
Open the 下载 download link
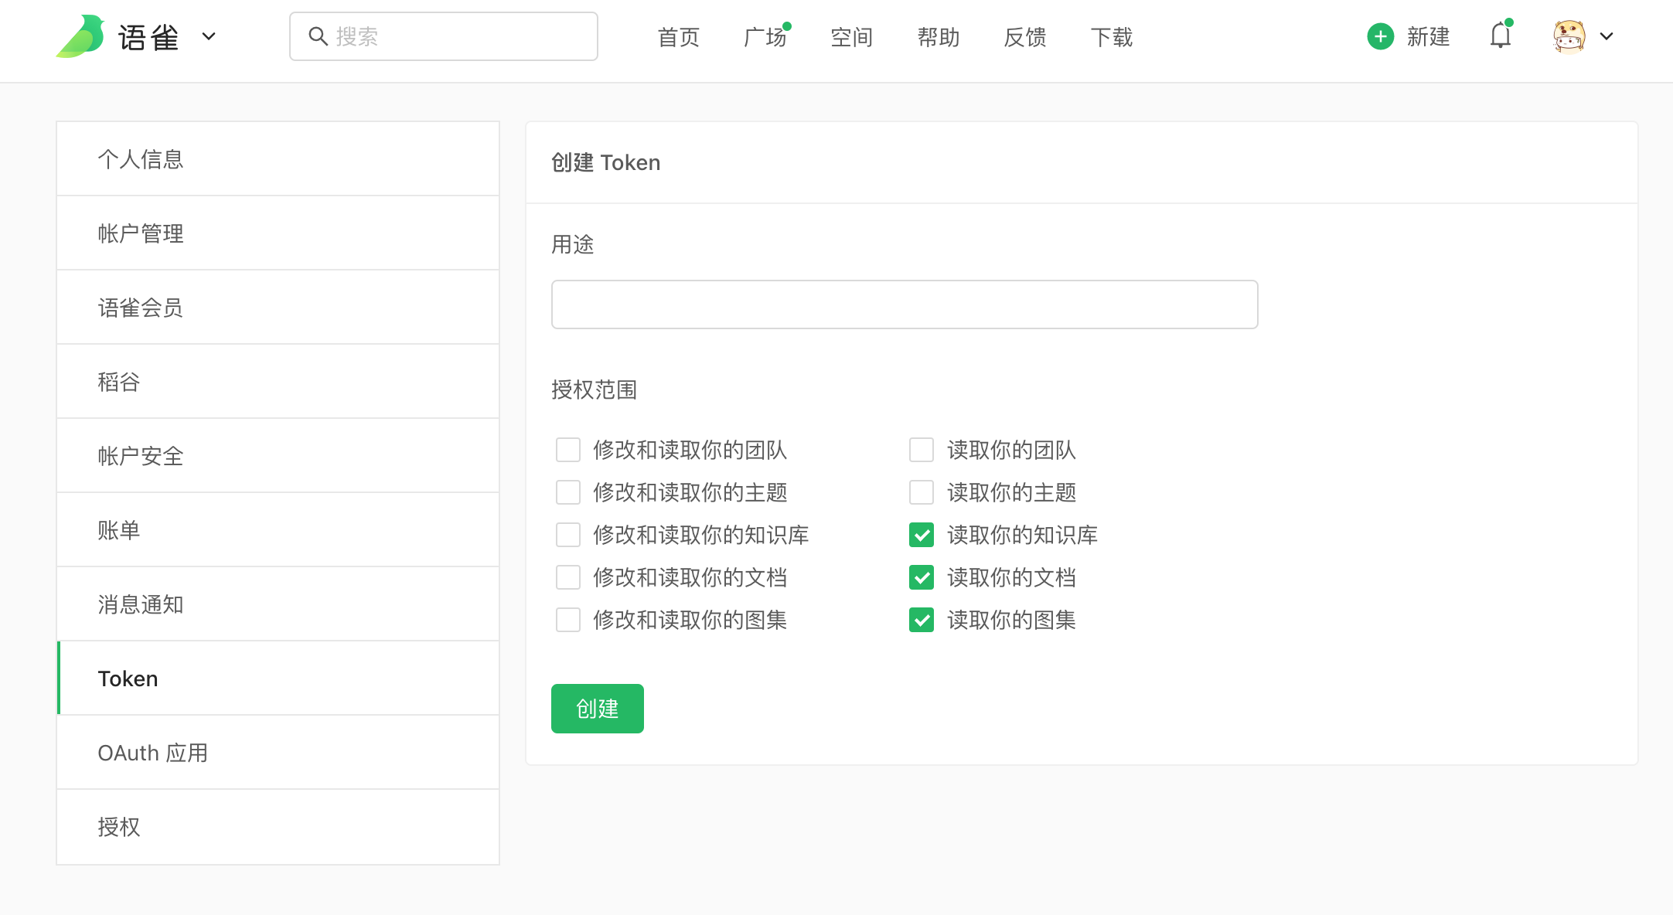[x=1111, y=37]
